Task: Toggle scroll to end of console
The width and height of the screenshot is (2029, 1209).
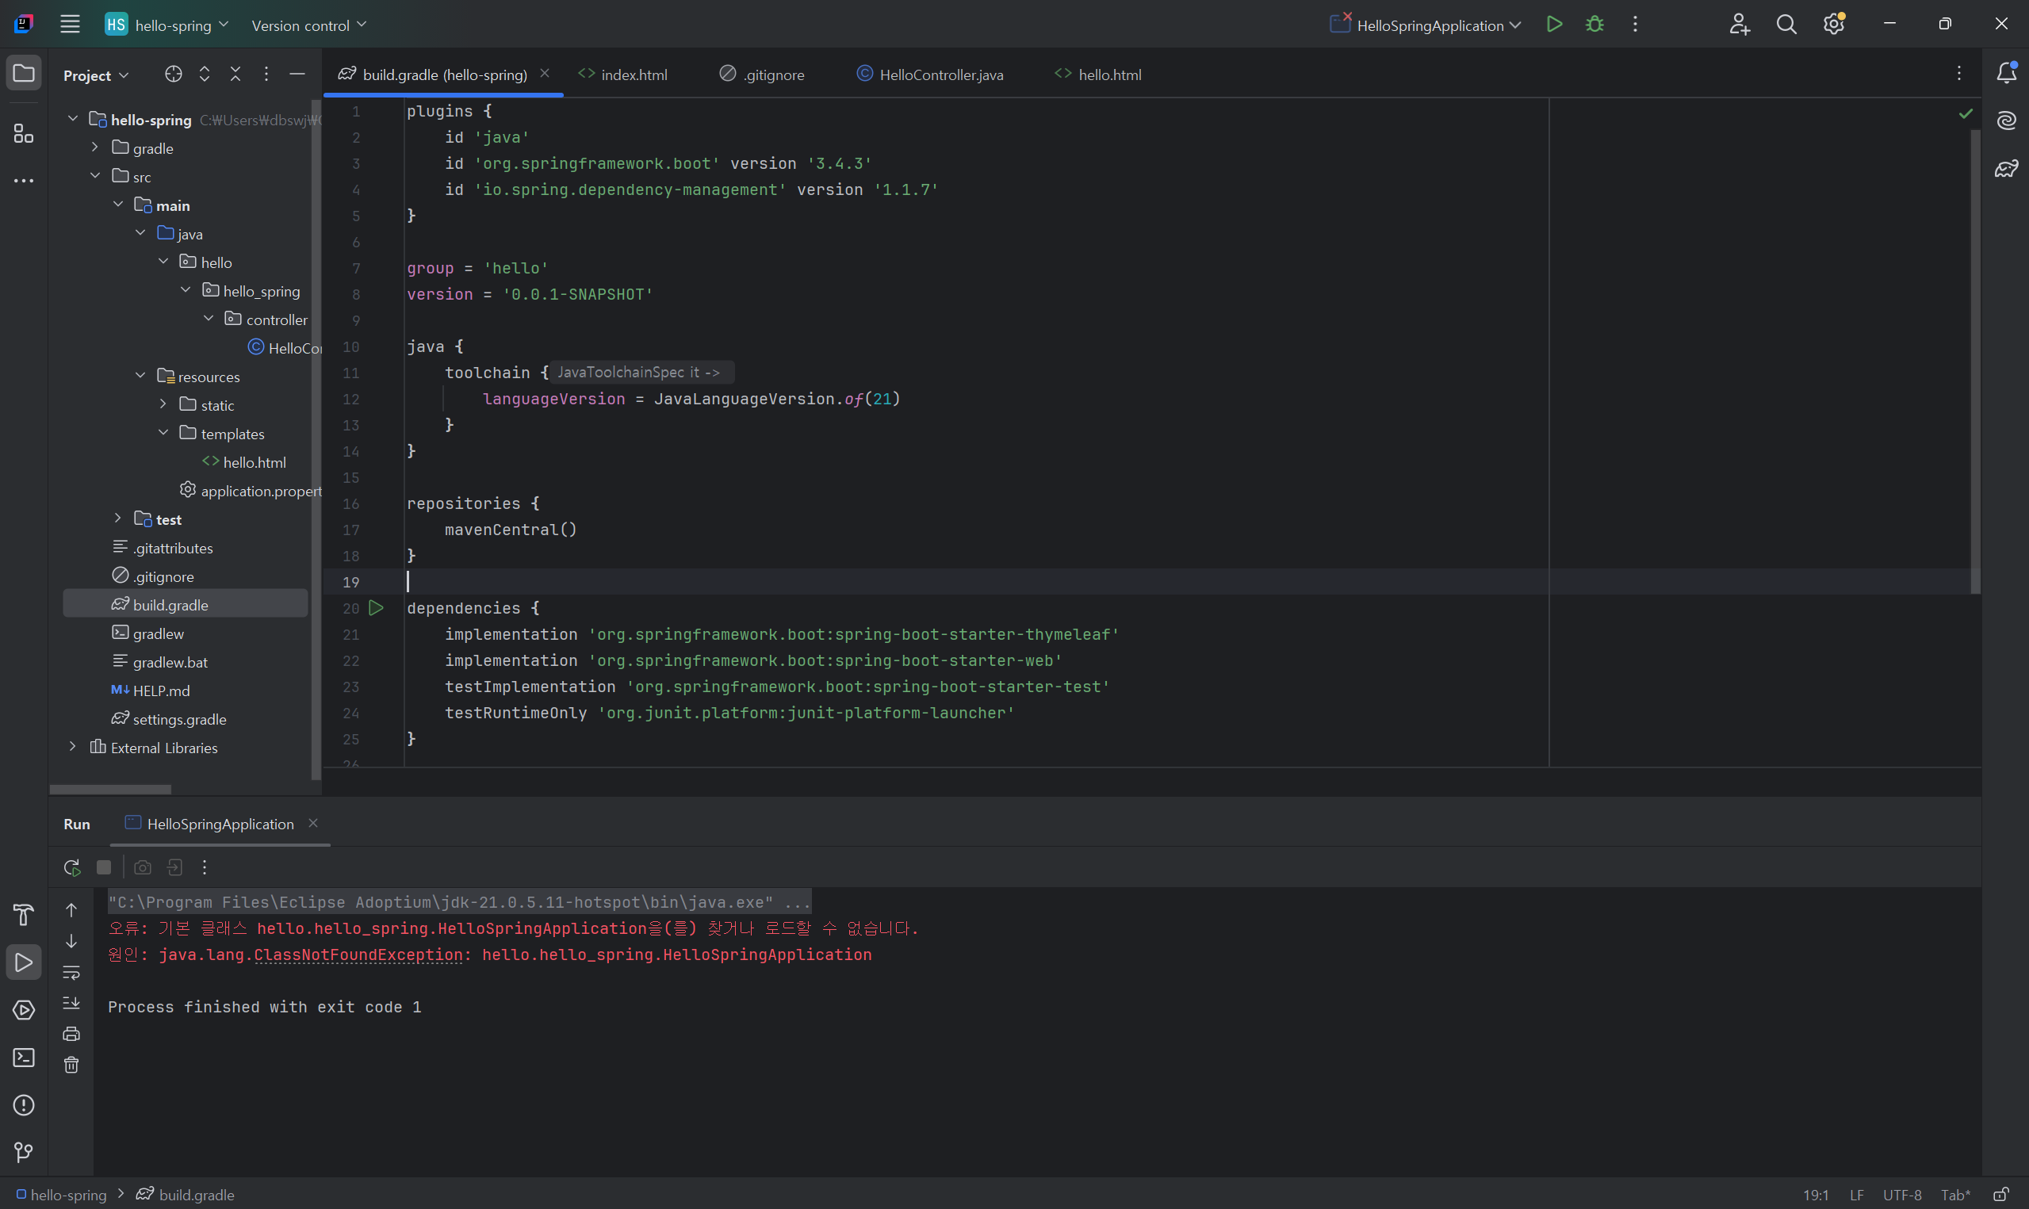Action: pyautogui.click(x=71, y=1003)
